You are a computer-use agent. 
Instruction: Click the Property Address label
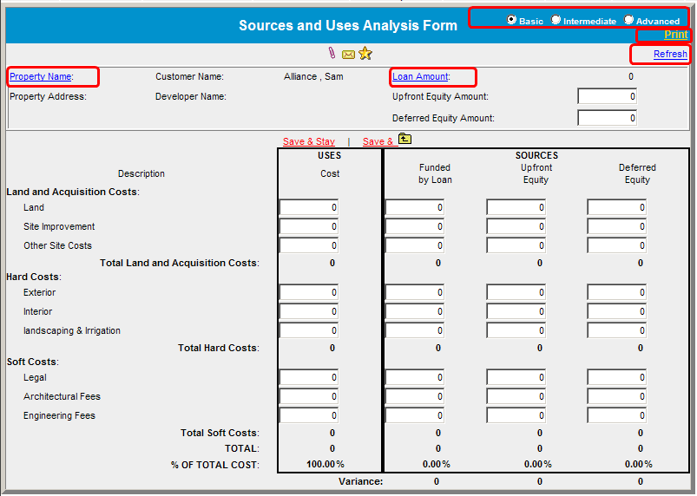[x=48, y=96]
